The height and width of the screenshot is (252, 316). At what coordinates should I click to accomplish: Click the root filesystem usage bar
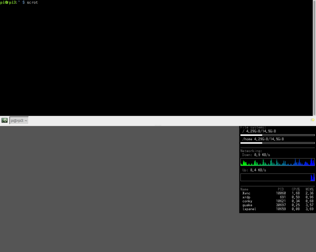[x=277, y=135]
